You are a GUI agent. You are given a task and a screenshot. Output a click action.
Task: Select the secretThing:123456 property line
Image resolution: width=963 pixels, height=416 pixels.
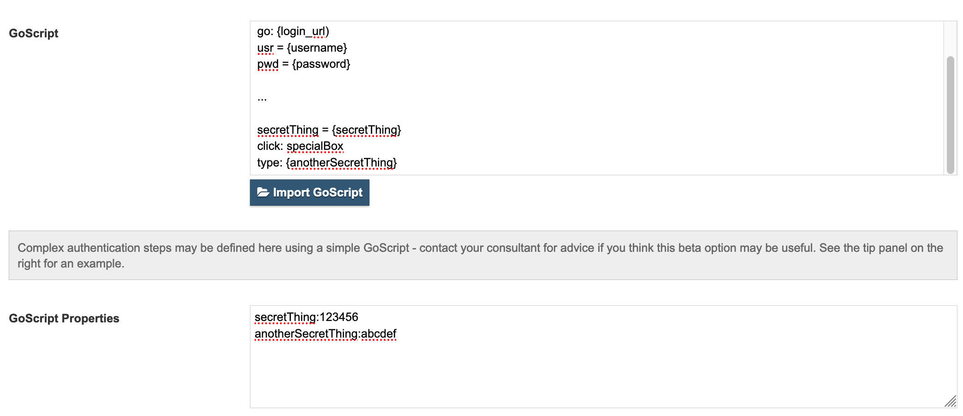(x=307, y=317)
